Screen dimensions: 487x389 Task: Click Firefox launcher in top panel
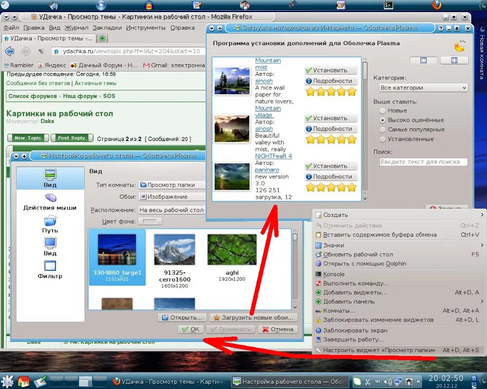[x=436, y=5]
